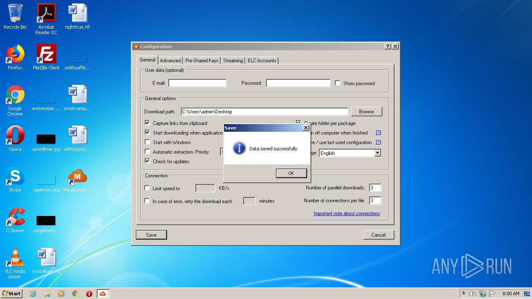The height and width of the screenshot is (299, 532).
Task: Click Save button in Configuration window
Action: (151, 235)
